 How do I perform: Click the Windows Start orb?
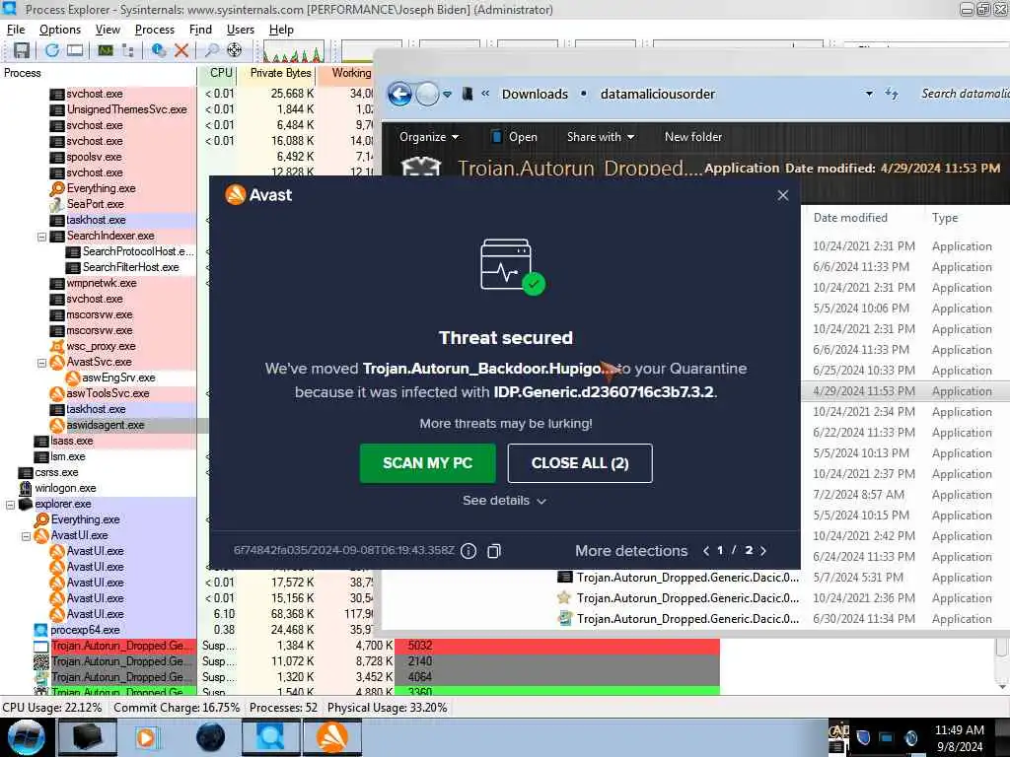click(x=26, y=737)
